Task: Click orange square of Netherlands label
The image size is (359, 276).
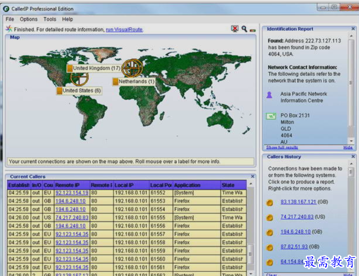Action: click(115, 81)
